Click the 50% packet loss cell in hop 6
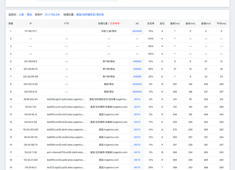 [151, 69]
